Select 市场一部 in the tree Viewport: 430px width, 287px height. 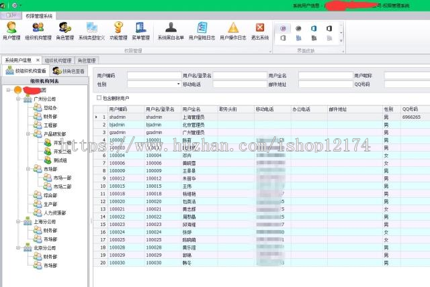[62, 178]
